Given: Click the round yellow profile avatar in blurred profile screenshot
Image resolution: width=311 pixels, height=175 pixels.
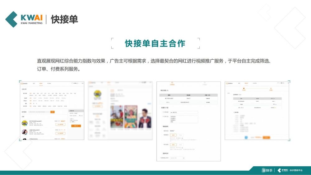Looking at the screenshot, I should pos(98,94).
